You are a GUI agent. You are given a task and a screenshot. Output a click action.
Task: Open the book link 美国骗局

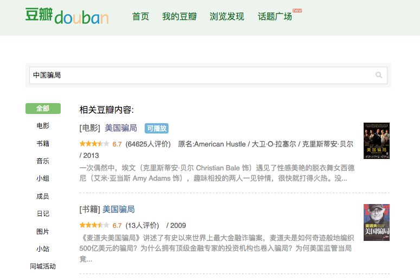tap(119, 209)
